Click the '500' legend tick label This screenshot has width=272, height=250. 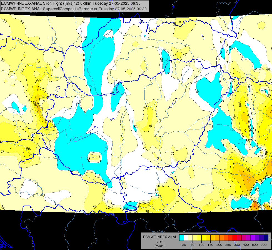[x=255, y=245]
